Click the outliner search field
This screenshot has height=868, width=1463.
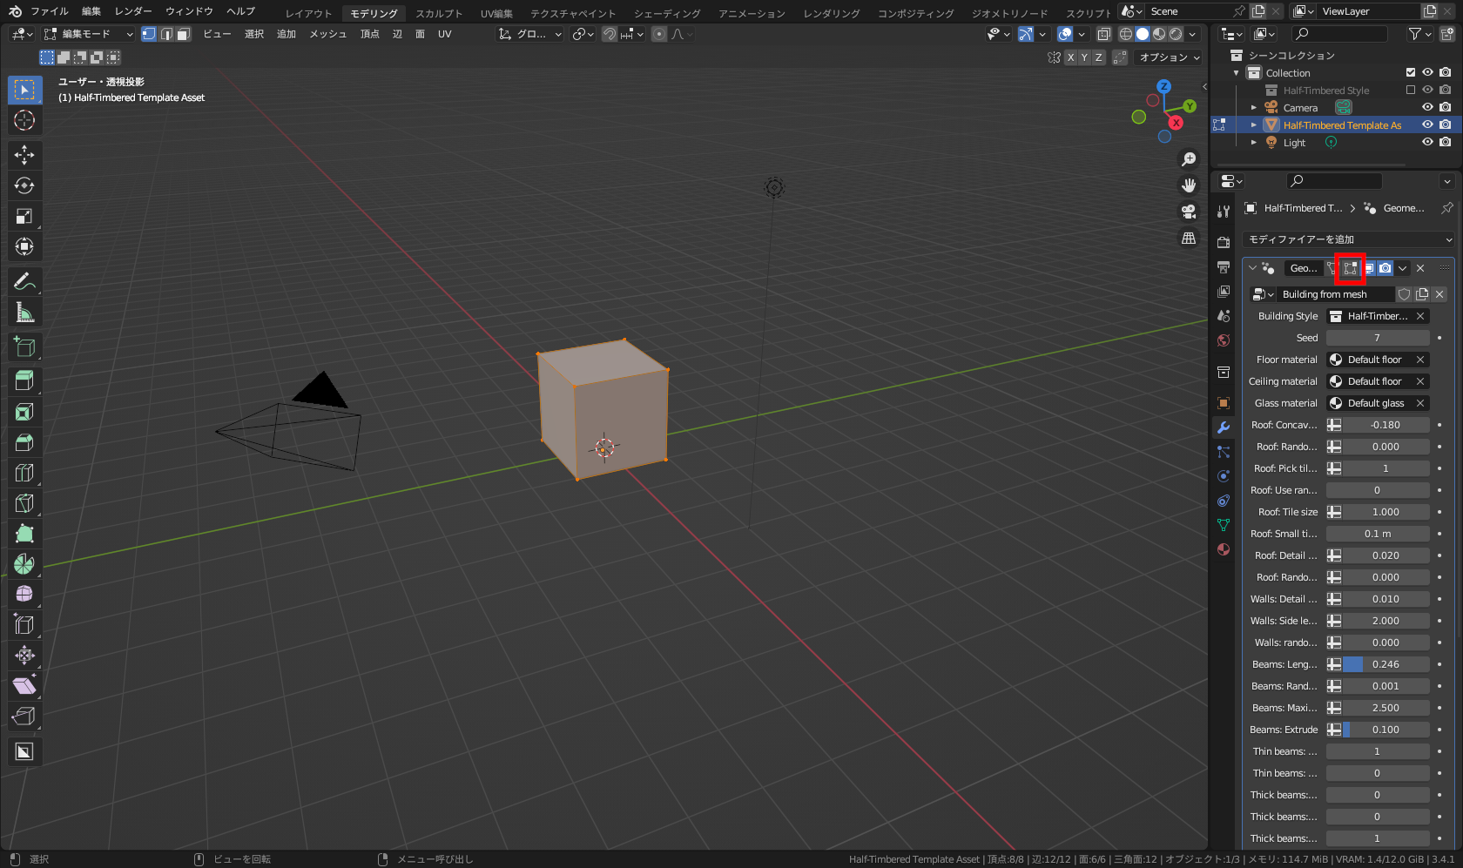click(x=1339, y=33)
